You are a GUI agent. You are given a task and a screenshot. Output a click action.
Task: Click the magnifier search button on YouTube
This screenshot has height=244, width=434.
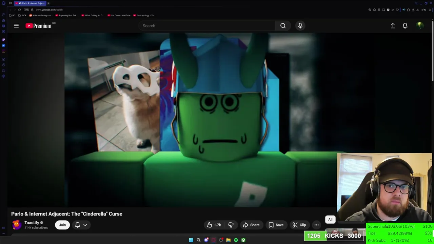point(283,26)
